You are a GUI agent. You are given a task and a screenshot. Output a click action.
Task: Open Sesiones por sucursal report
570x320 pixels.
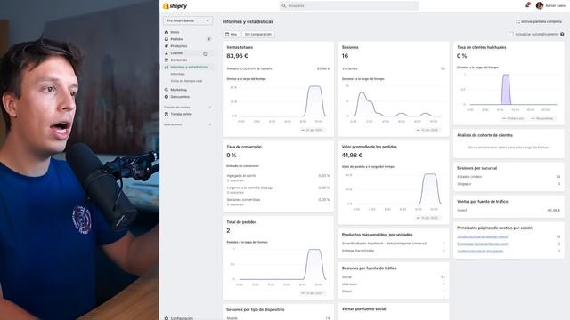[x=477, y=168]
